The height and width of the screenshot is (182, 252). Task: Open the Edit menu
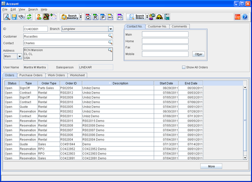point(13,9)
